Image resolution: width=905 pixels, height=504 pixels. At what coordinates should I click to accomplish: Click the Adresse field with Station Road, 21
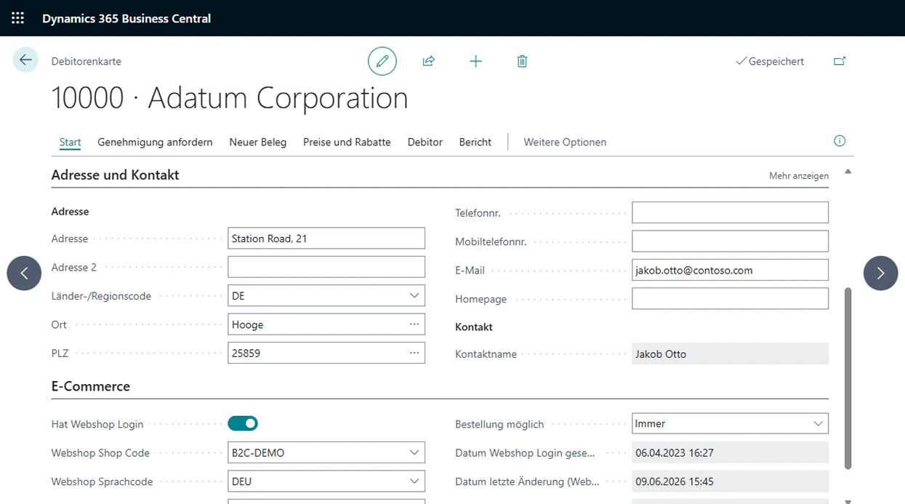(326, 239)
